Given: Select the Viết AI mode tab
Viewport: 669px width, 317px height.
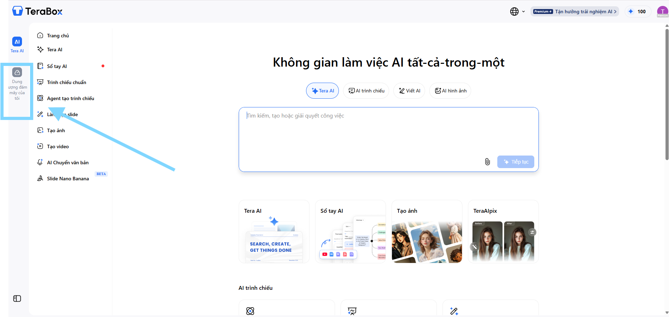Looking at the screenshot, I should pos(409,91).
